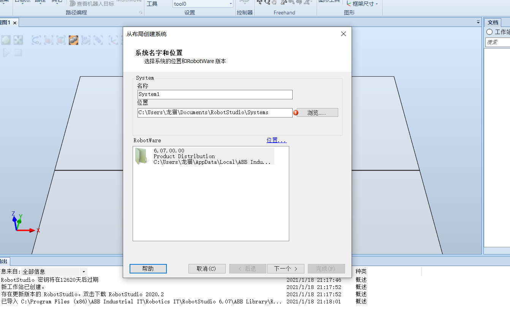Screen dimensions: 510x333
Task: Click the system Name input field
Action: point(215,94)
